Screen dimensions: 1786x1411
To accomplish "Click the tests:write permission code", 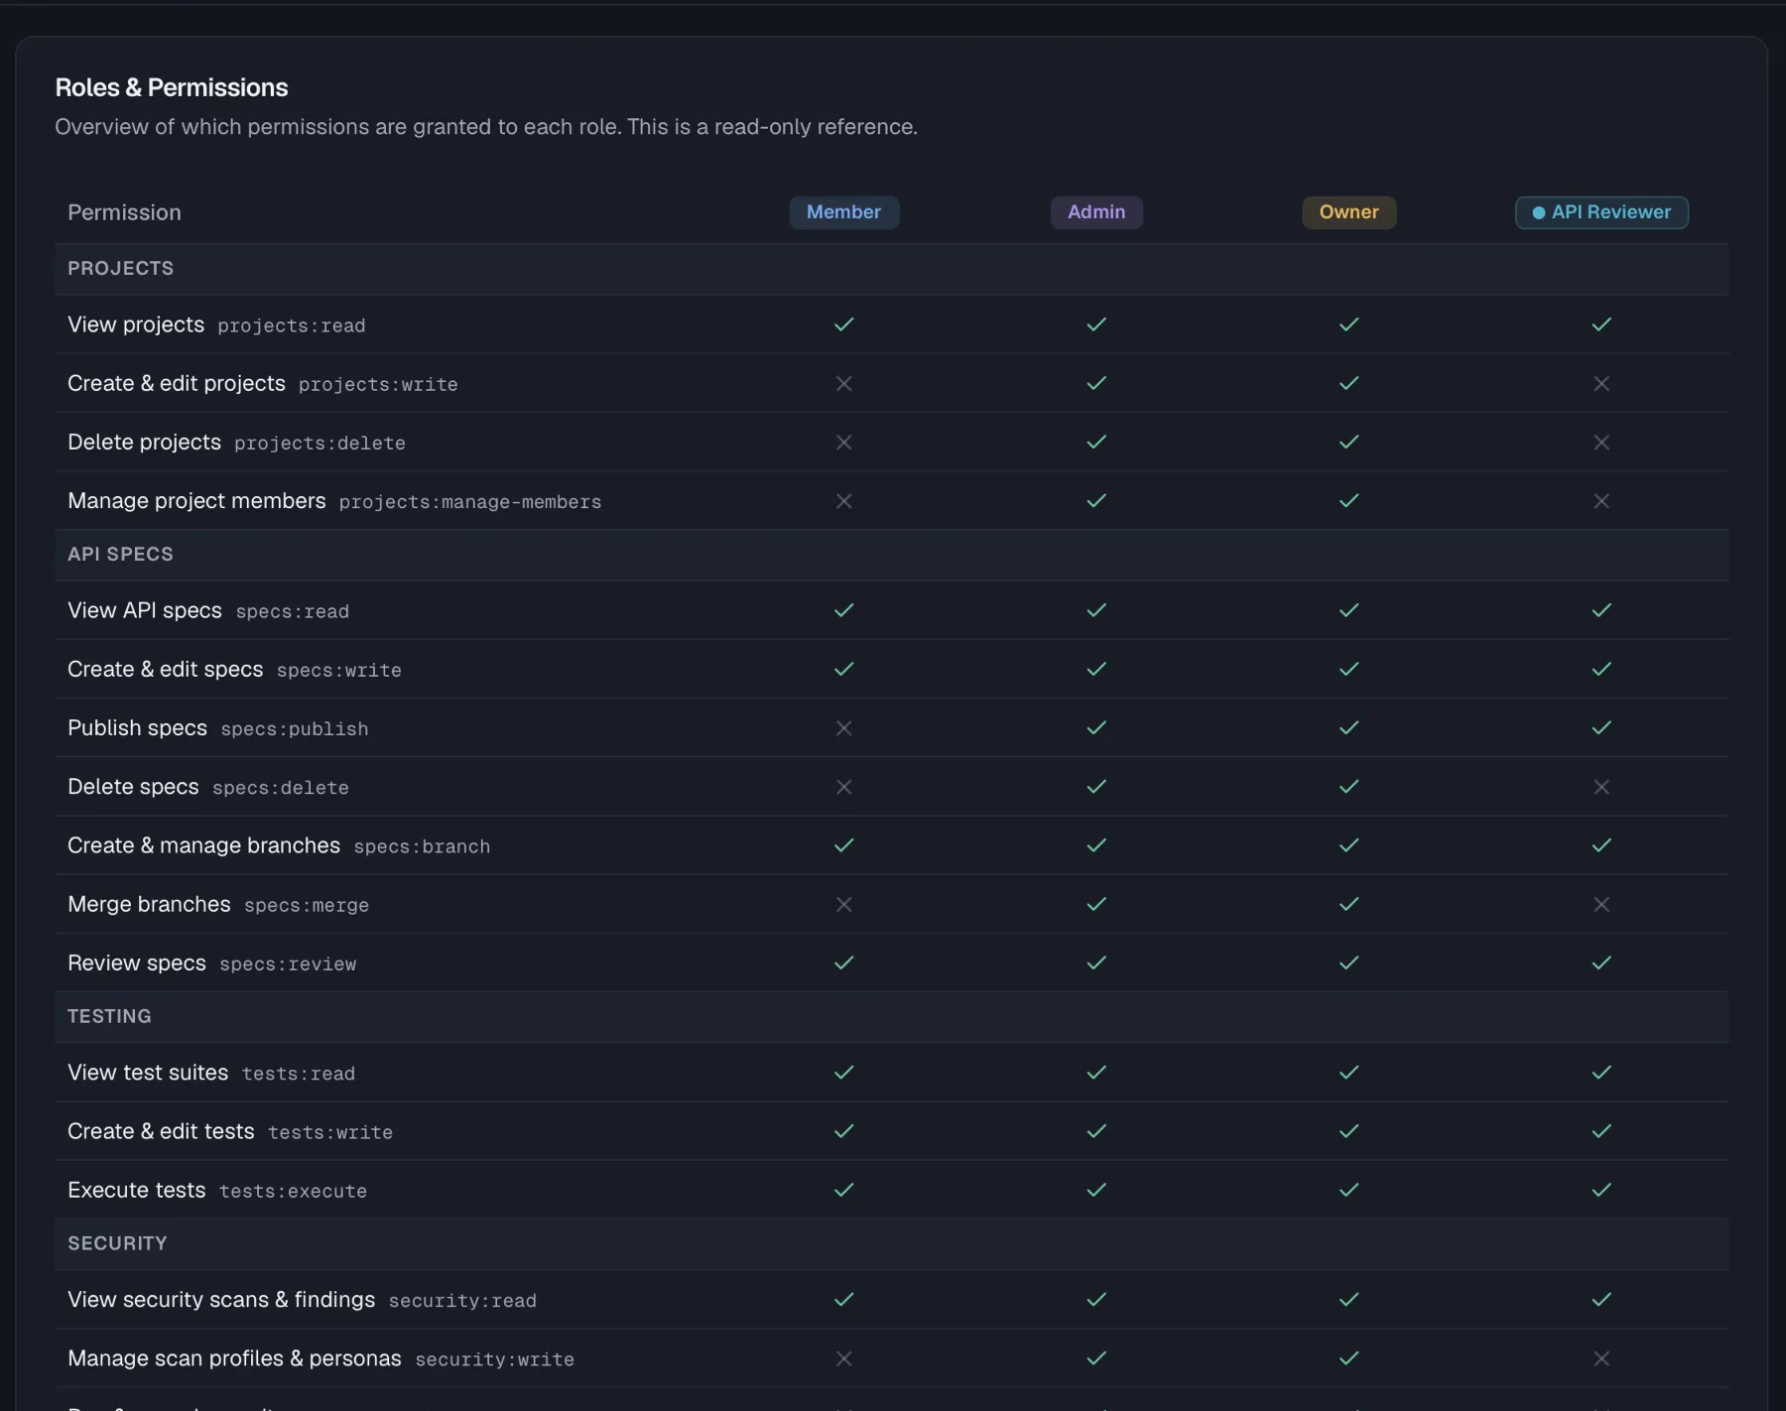I will [x=330, y=1132].
